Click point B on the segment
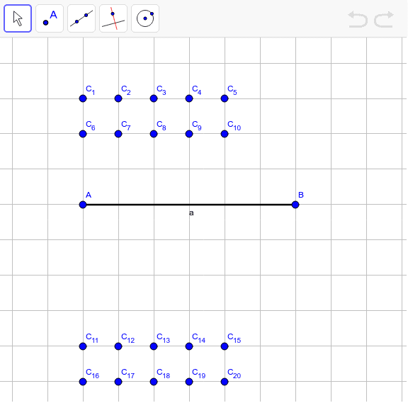Image resolution: width=408 pixels, height=403 pixels. pyautogui.click(x=295, y=205)
